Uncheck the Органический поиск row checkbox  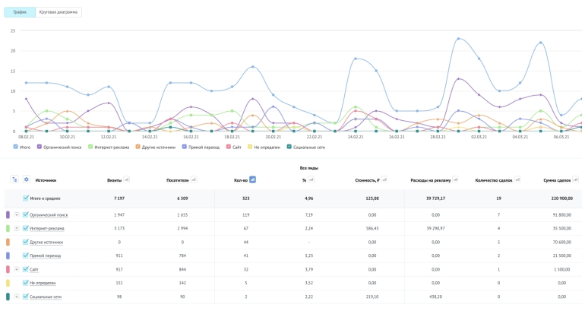25,214
